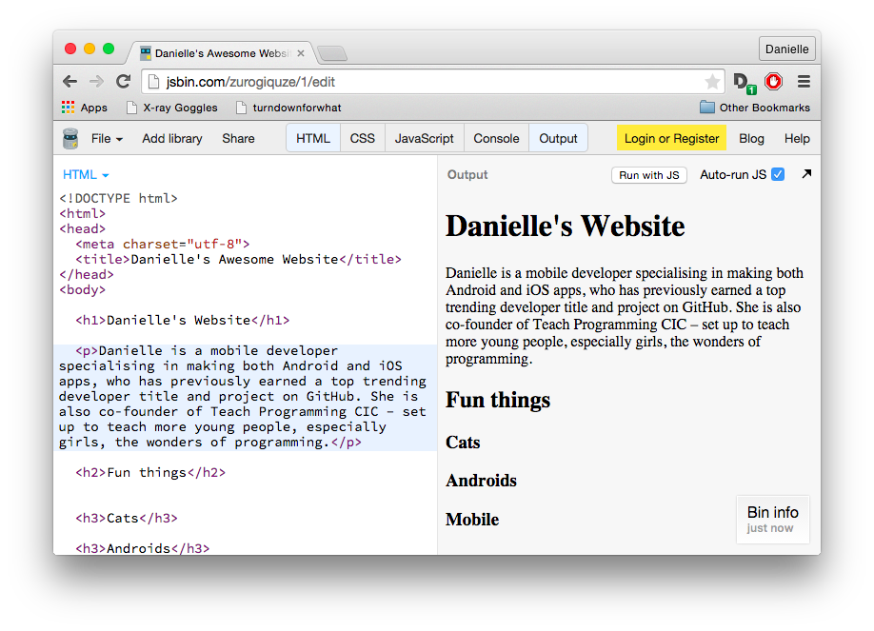Click the red power extension icon

[x=773, y=82]
